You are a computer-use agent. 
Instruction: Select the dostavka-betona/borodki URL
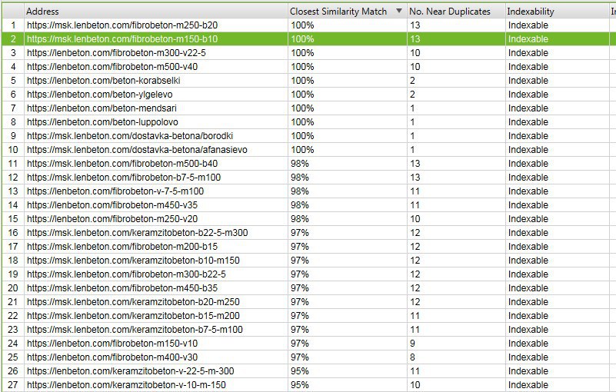130,136
